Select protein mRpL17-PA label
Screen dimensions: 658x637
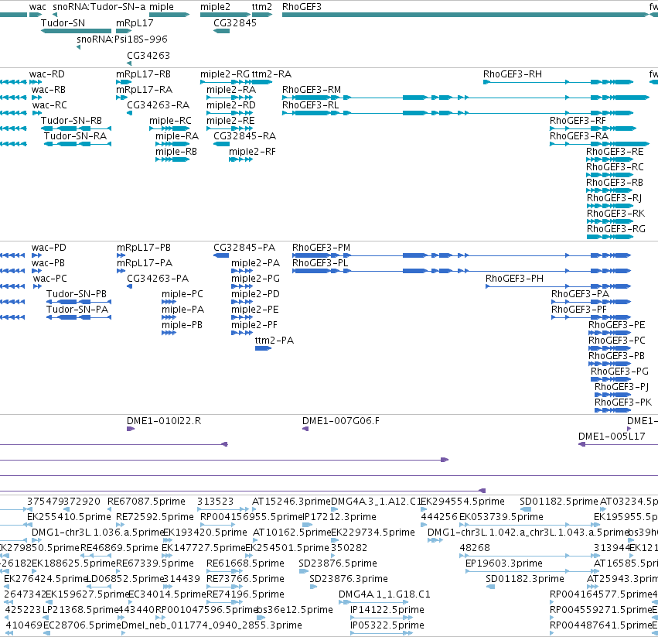[145, 263]
